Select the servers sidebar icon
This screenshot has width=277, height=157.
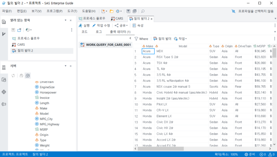(4, 67)
